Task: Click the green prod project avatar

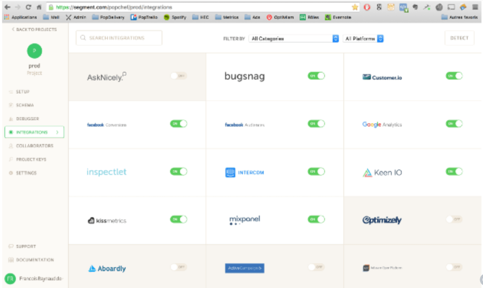Action: (x=34, y=51)
